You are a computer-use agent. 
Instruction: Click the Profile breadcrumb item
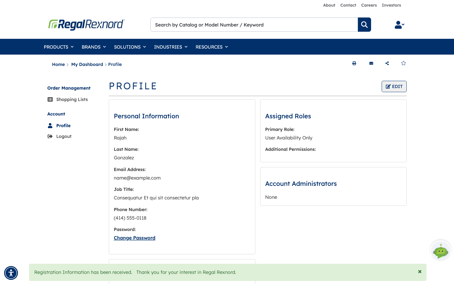point(115,64)
